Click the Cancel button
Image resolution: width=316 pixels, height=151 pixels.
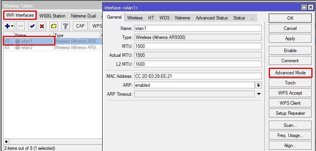tap(290, 28)
